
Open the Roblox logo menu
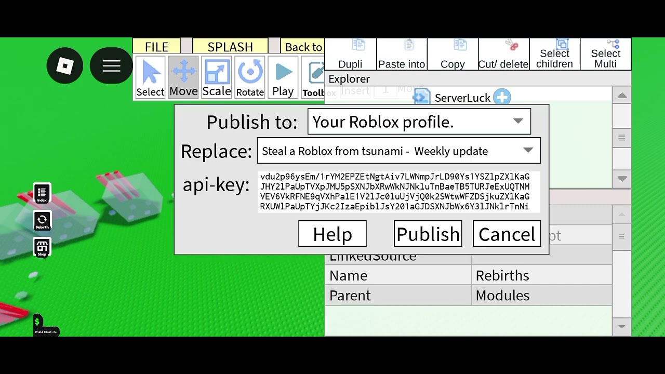65,65
